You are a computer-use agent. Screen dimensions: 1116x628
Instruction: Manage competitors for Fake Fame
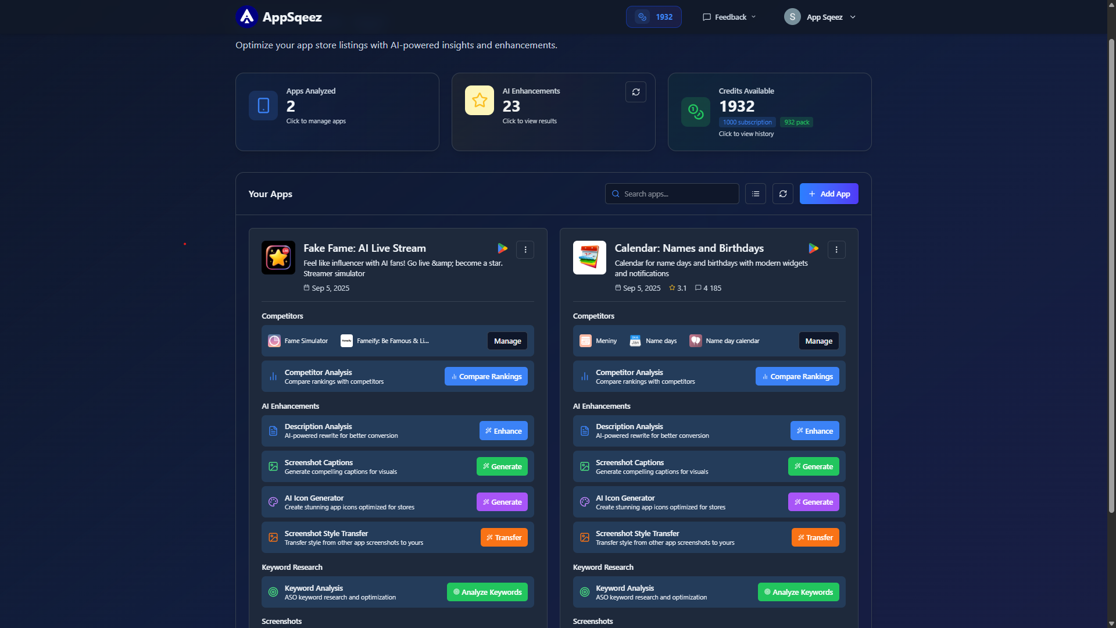(x=507, y=341)
